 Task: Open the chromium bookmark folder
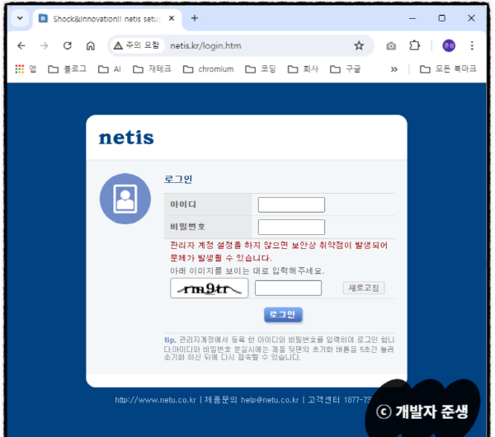[x=209, y=69]
